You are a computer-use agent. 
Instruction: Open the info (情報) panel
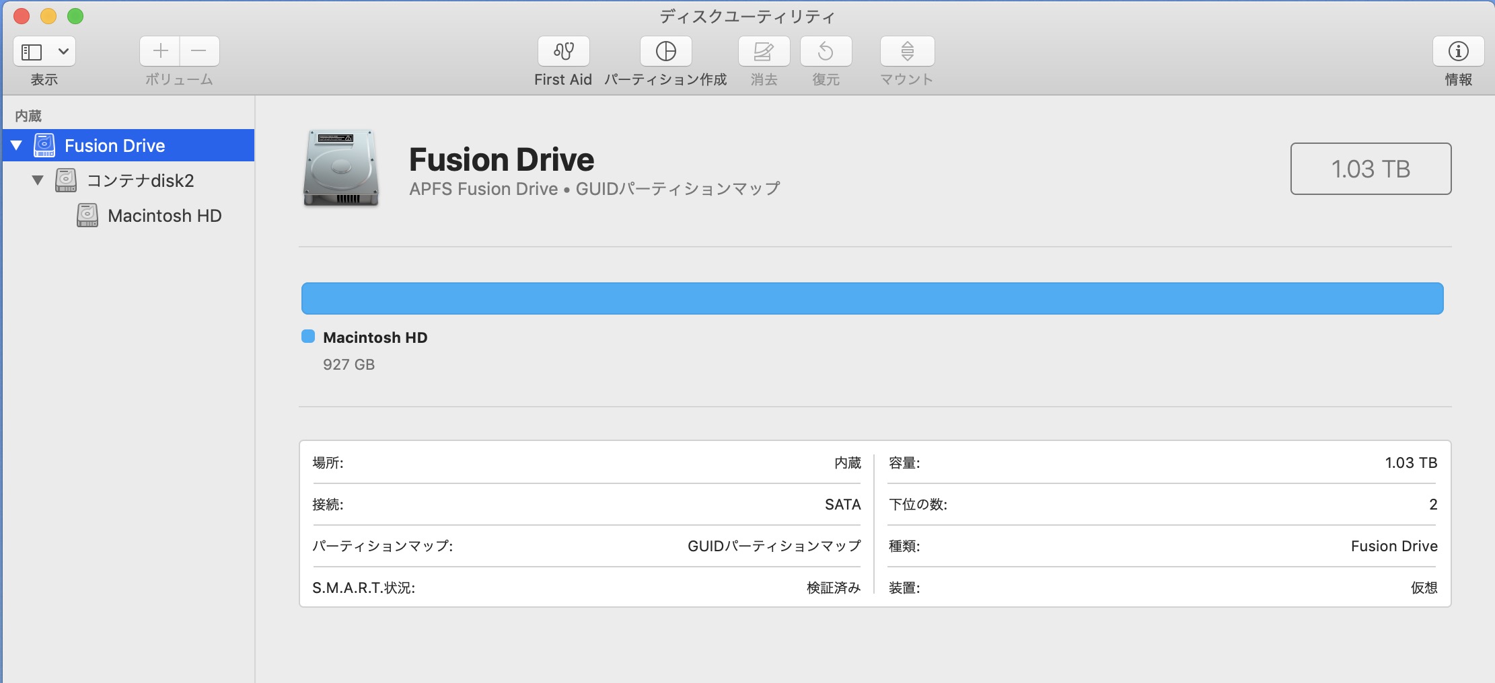[1458, 51]
